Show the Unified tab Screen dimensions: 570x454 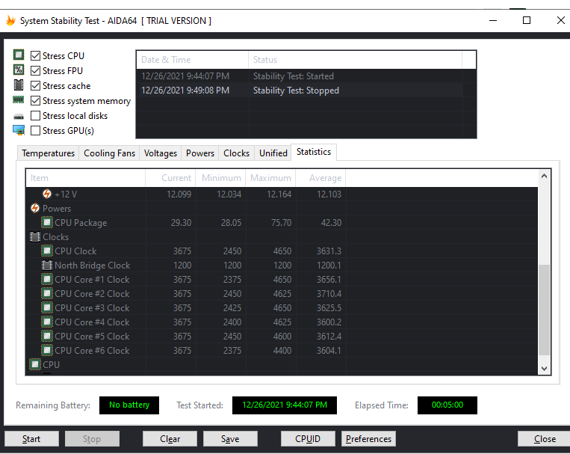(x=273, y=153)
